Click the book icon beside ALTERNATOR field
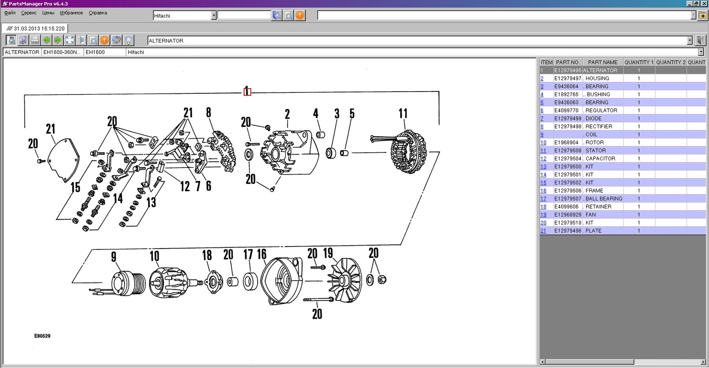The width and height of the screenshot is (709, 368). point(700,40)
